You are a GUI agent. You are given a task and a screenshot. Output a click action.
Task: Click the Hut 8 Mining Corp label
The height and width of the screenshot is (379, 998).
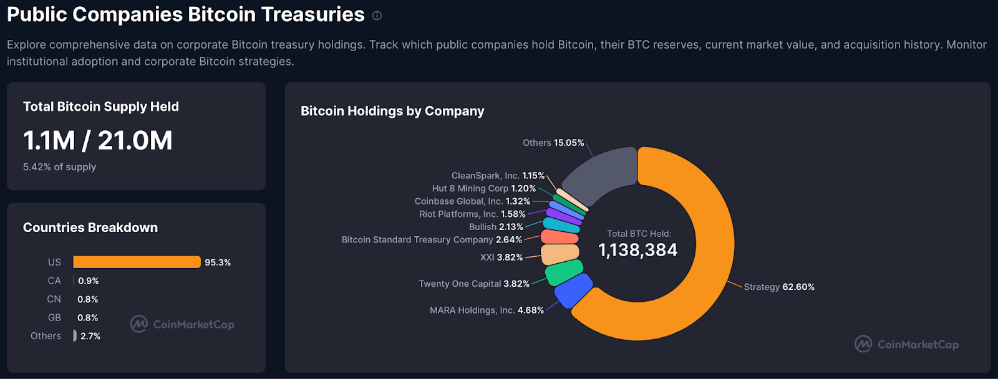coord(483,189)
